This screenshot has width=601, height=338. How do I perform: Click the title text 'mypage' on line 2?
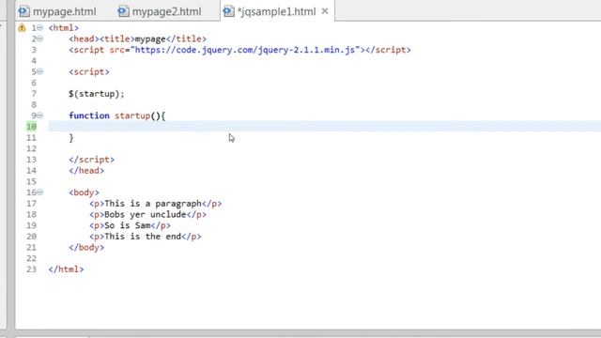click(x=150, y=39)
